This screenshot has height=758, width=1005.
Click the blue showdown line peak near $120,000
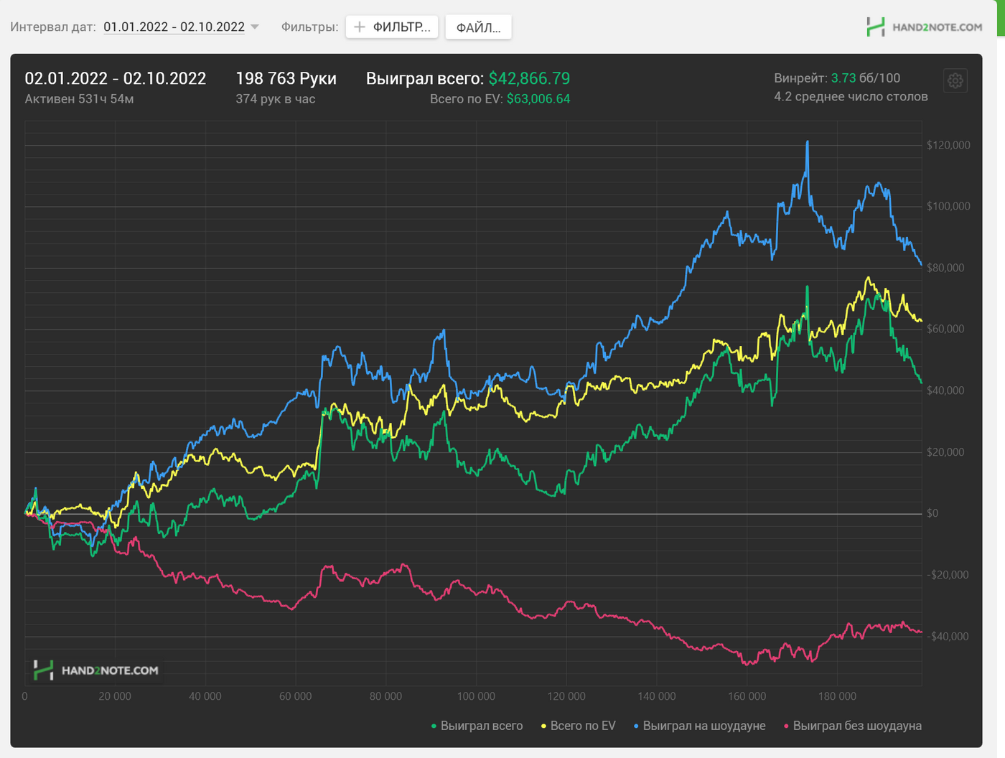808,144
